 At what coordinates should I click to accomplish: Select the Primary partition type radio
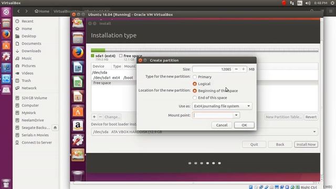(x=195, y=77)
